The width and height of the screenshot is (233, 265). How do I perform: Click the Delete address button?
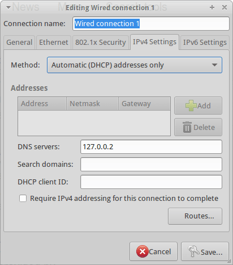[198, 127]
